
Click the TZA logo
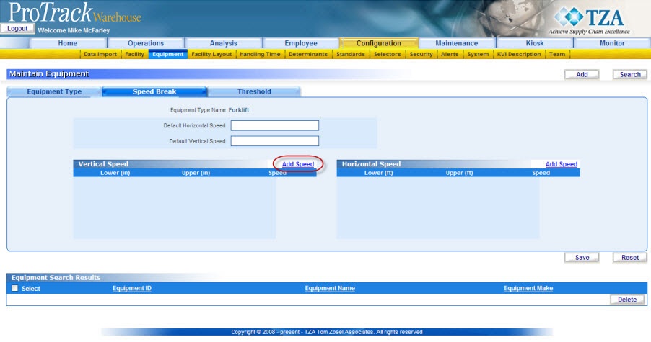click(x=590, y=20)
